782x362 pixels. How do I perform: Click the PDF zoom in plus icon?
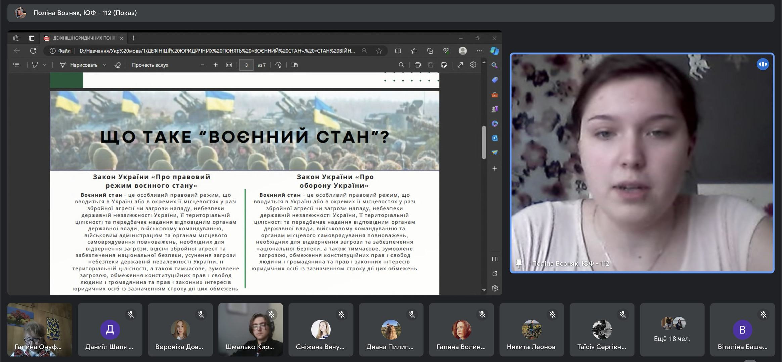pos(215,65)
